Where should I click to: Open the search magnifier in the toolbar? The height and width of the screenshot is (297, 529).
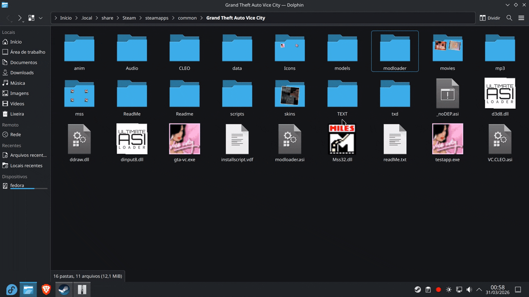pos(509,18)
